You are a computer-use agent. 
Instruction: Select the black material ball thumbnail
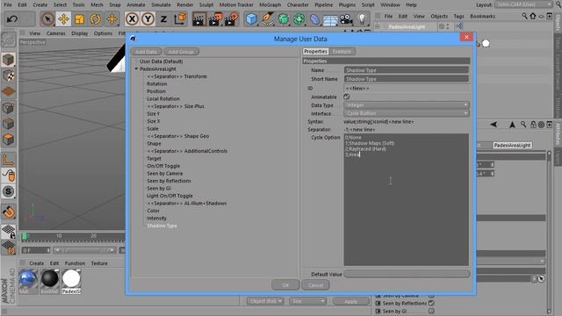pos(49,279)
